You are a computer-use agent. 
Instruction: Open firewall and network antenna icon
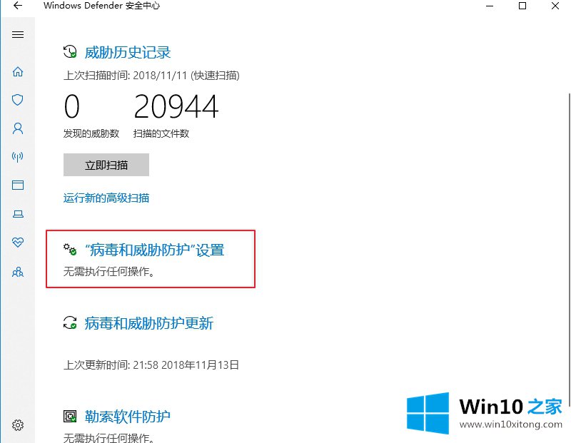(x=17, y=157)
